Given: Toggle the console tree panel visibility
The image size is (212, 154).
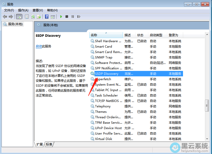Looking at the screenshot, I should [x=19, y=17].
